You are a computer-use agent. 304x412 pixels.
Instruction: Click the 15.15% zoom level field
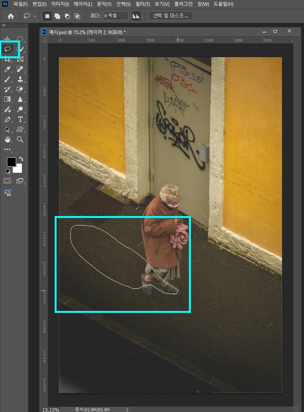(51, 409)
